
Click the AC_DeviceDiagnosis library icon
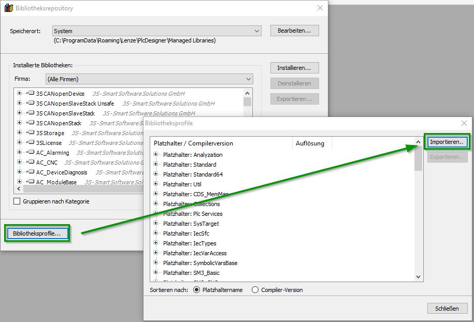(31, 172)
